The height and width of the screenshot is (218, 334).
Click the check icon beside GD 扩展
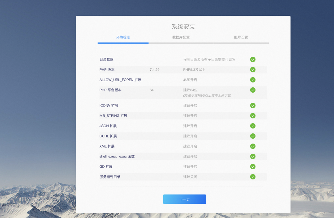[253, 166]
